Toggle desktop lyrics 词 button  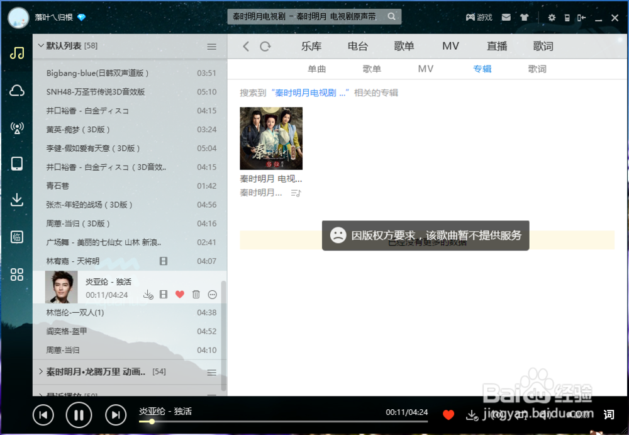(608, 414)
